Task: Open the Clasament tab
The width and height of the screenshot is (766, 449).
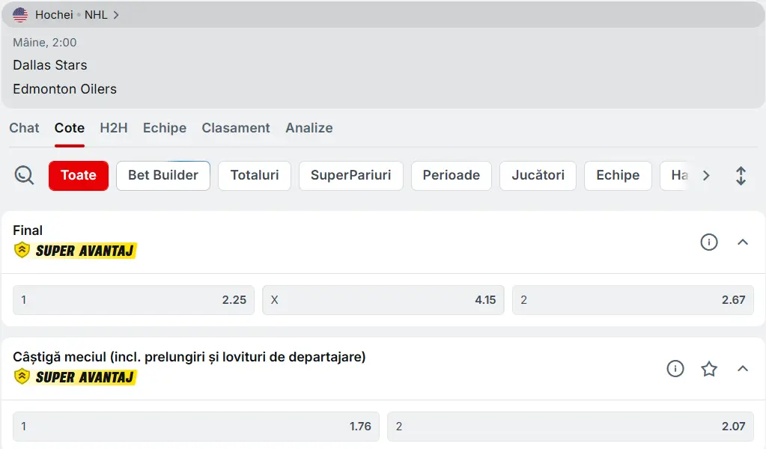Action: [x=236, y=128]
